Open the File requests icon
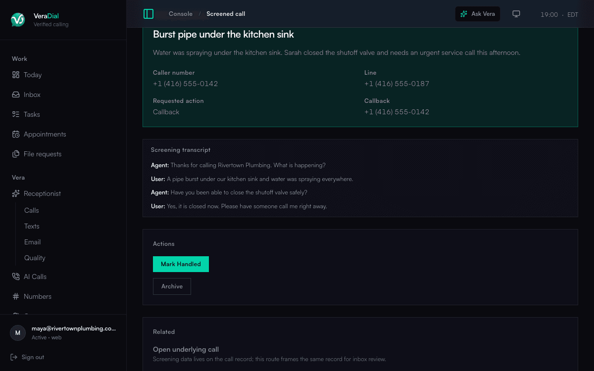594x371 pixels. pyautogui.click(x=16, y=154)
